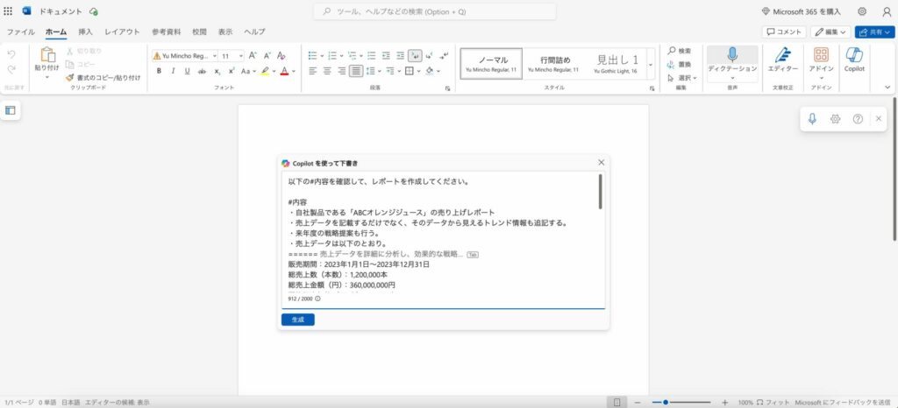The image size is (898, 408).
Task: Click inside the Copilot prompt text area
Action: click(443, 240)
